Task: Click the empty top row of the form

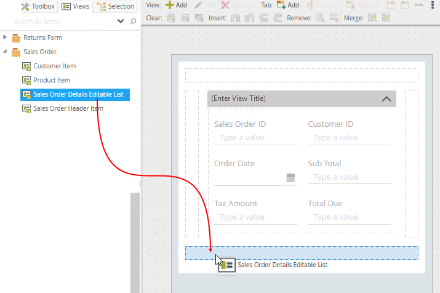Action: [302, 75]
